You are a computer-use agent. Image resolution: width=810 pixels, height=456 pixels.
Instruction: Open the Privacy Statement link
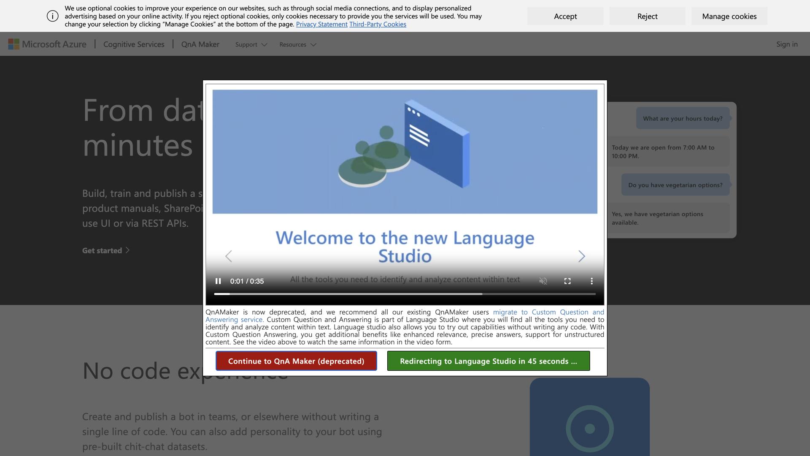click(x=321, y=24)
